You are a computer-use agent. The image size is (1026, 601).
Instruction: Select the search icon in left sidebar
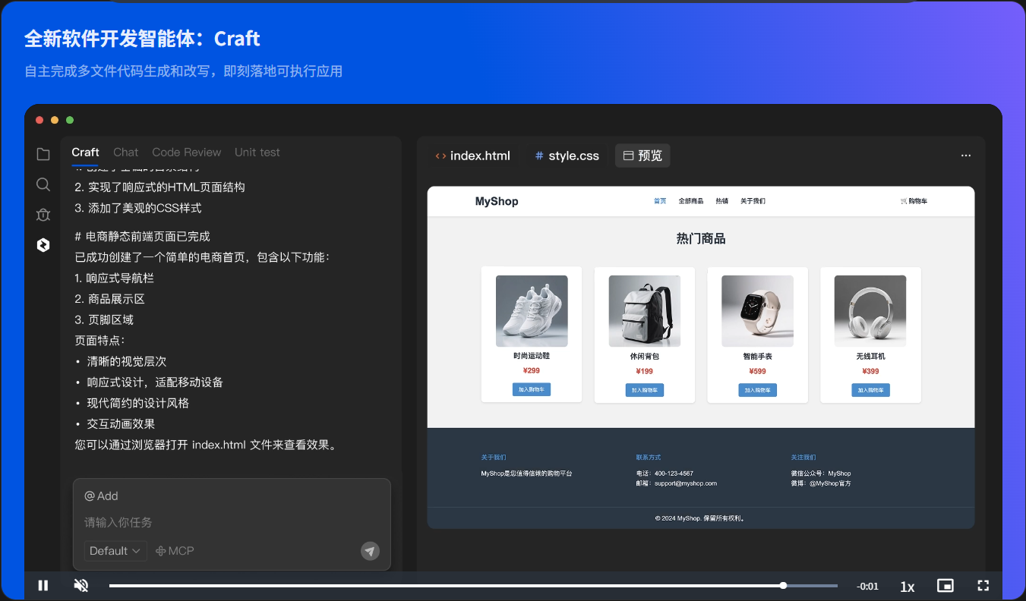[43, 184]
